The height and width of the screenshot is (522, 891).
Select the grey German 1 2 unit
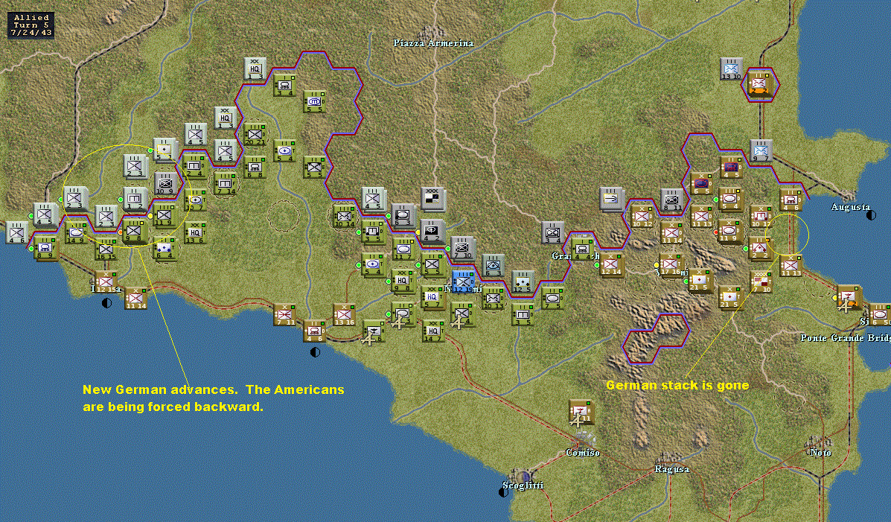[x=135, y=199]
